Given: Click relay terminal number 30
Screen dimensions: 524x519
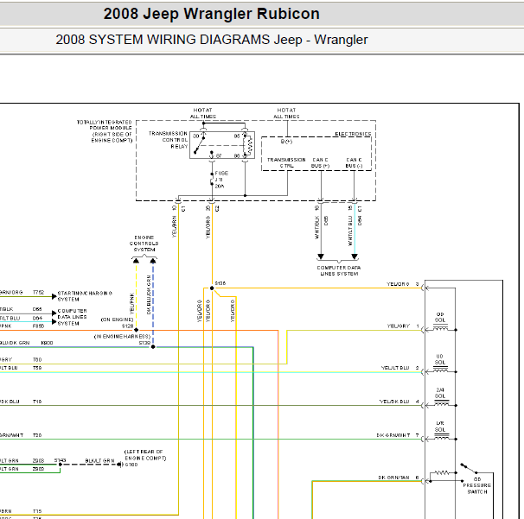Looking at the screenshot, I should click(195, 136).
